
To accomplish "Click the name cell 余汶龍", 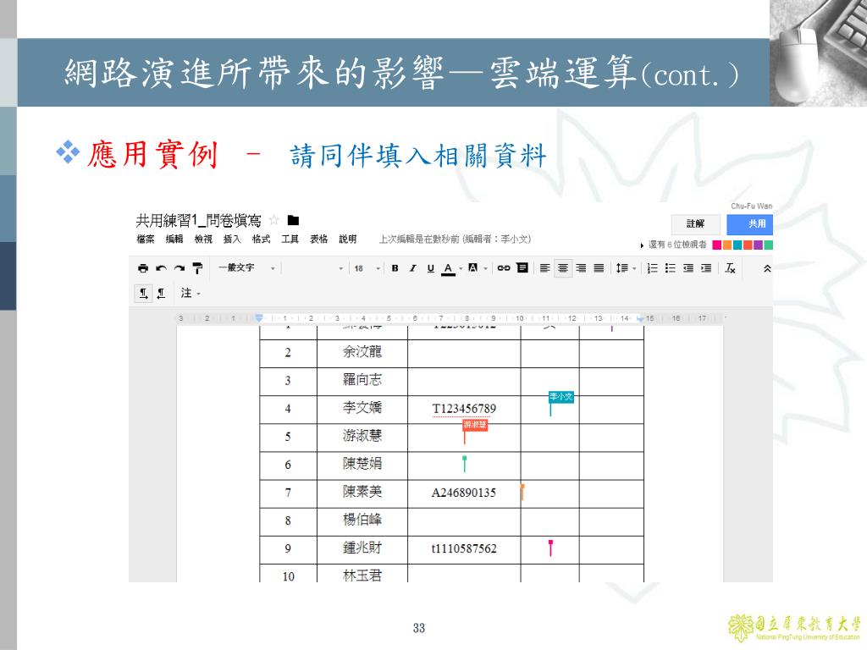I will (362, 353).
